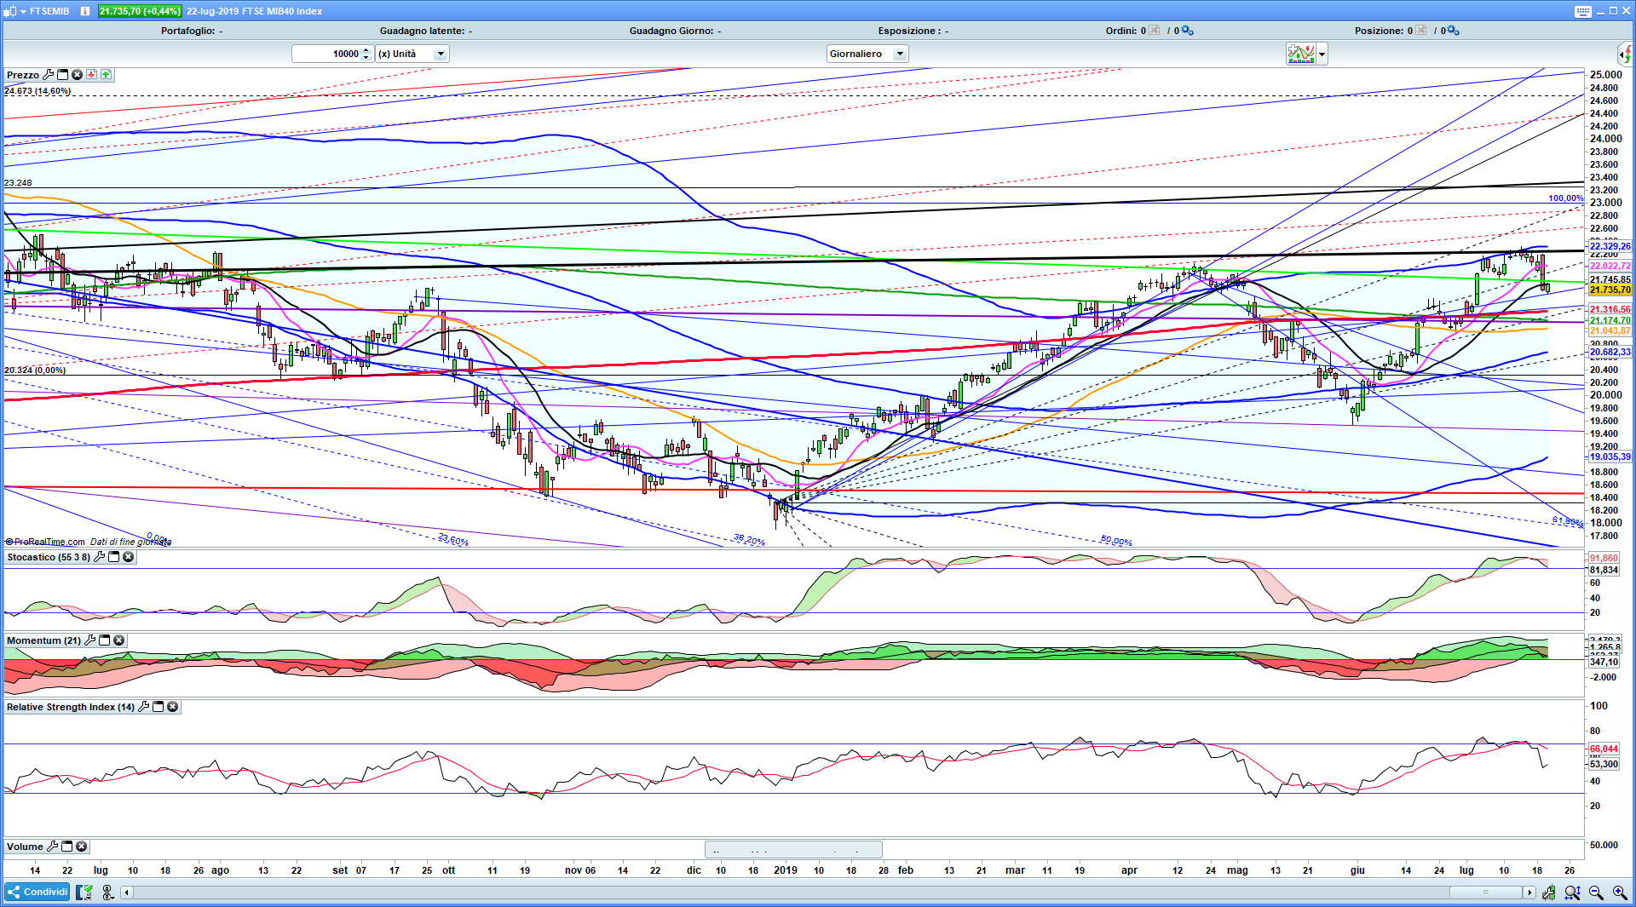Click the 66,044 RSI value label
Screen dimensions: 1636x907
click(x=1604, y=749)
